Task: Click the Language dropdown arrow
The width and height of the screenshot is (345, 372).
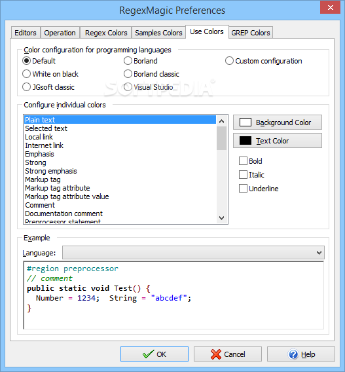Action: click(319, 253)
